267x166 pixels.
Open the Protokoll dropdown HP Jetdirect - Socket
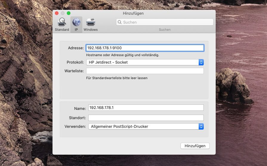145,62
